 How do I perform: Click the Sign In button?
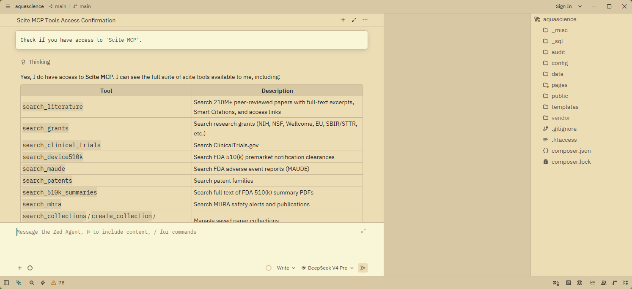click(564, 6)
